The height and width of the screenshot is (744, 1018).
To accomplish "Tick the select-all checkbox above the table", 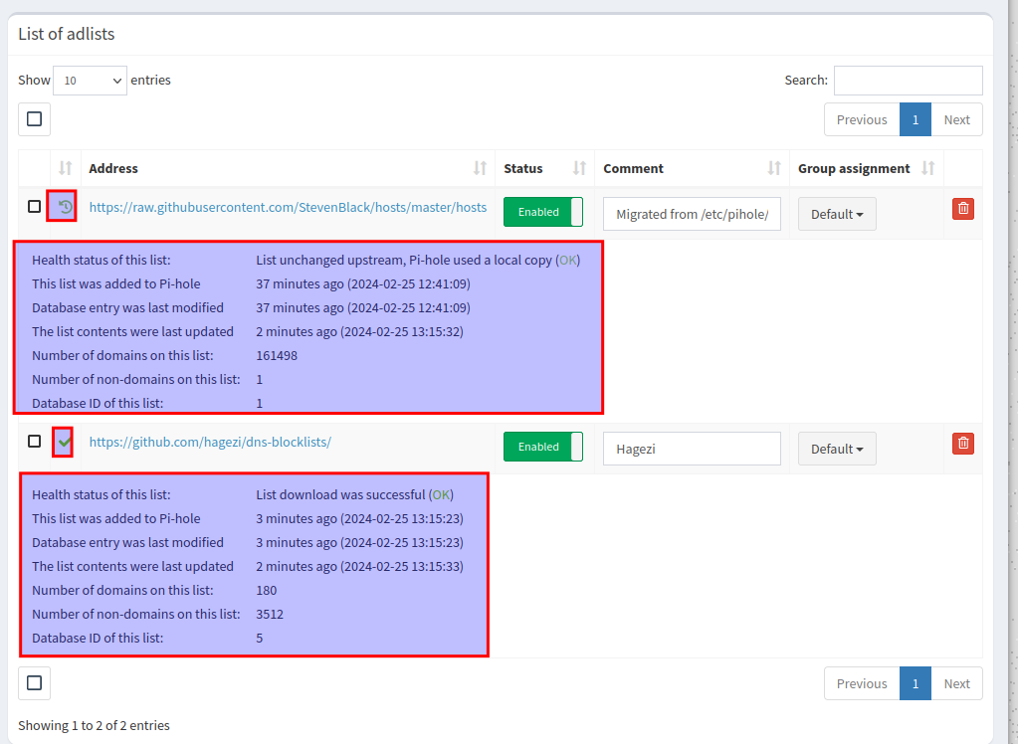I will 35,119.
